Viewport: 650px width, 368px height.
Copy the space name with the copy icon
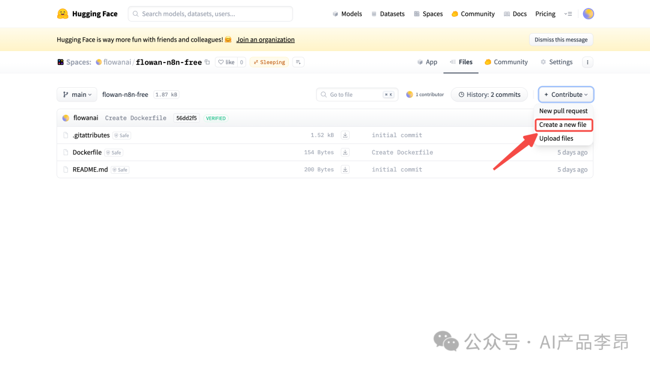tap(207, 62)
